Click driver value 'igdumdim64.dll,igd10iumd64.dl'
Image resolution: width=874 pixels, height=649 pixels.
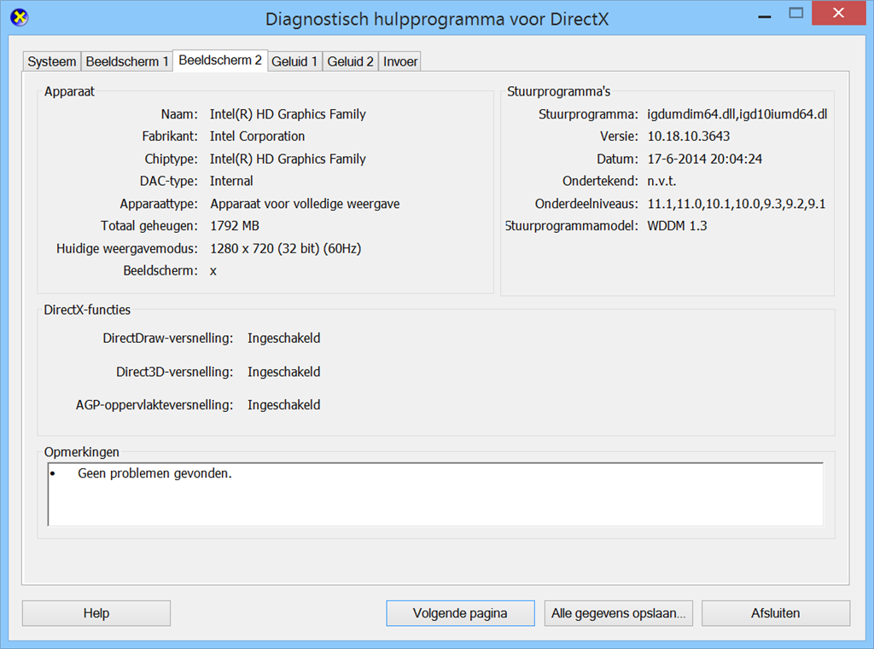click(737, 114)
